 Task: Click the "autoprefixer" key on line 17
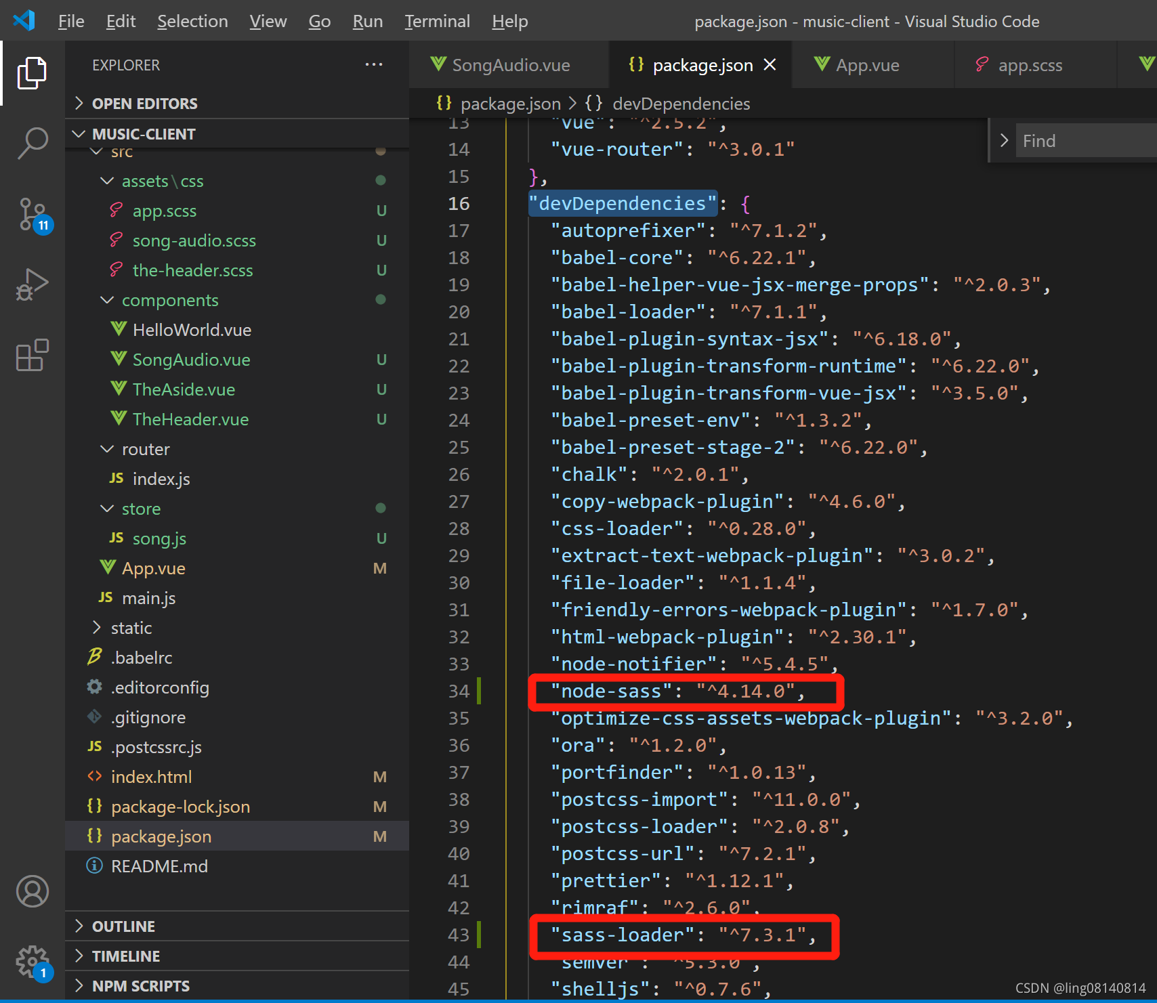click(628, 230)
